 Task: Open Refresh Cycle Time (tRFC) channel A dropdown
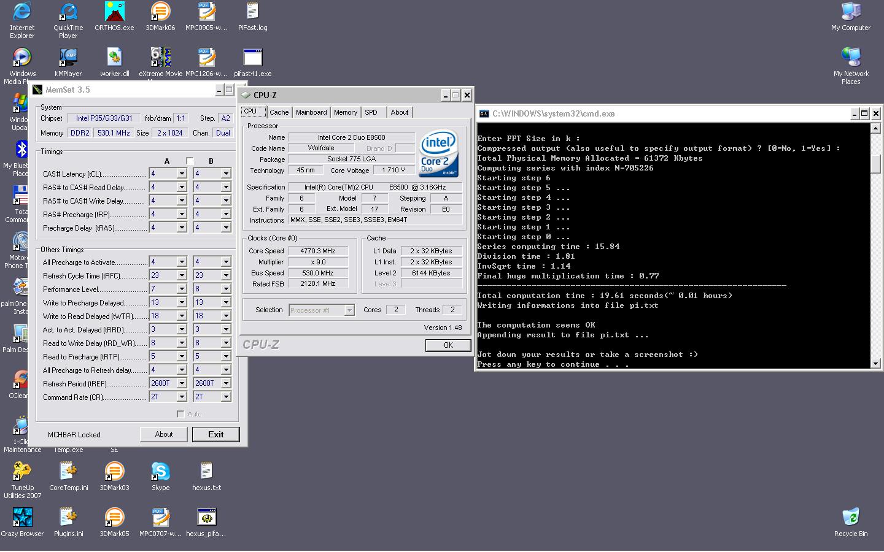(182, 275)
